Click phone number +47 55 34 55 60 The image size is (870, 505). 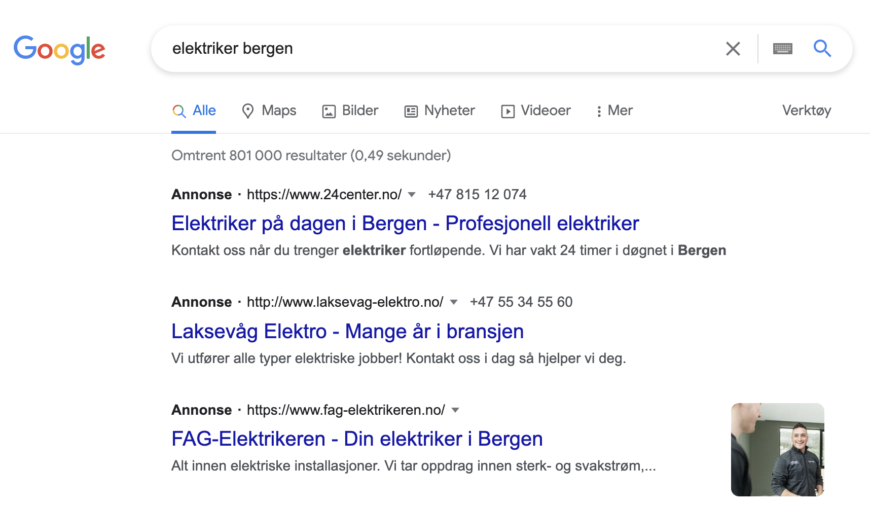coord(521,302)
